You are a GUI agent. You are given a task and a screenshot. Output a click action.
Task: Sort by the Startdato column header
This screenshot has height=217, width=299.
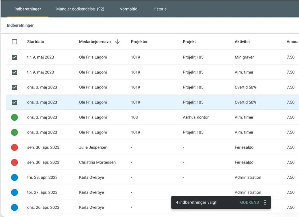tap(36, 42)
